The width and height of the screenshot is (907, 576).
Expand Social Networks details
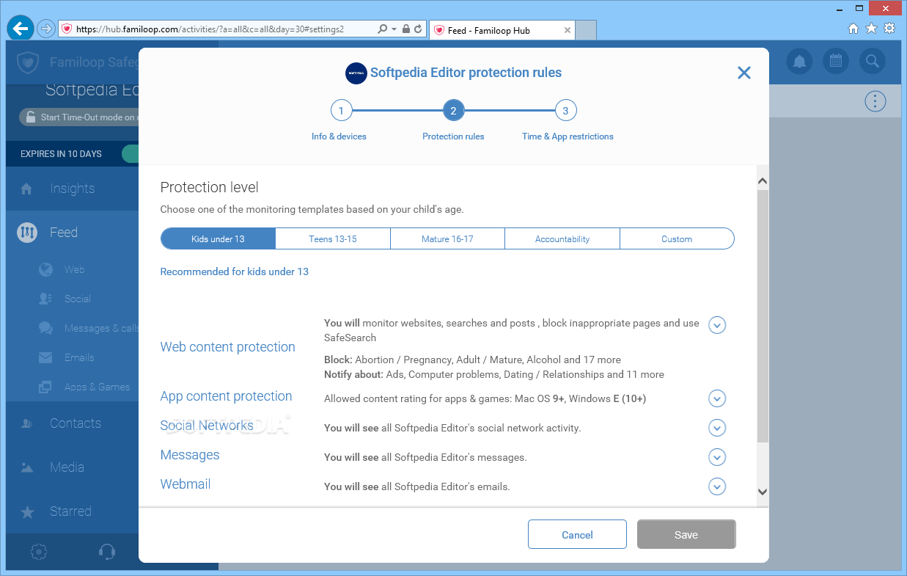[717, 428]
